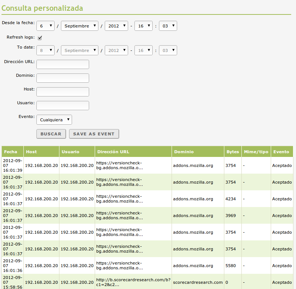Click the Consulta personalizada heading

pos(42,8)
